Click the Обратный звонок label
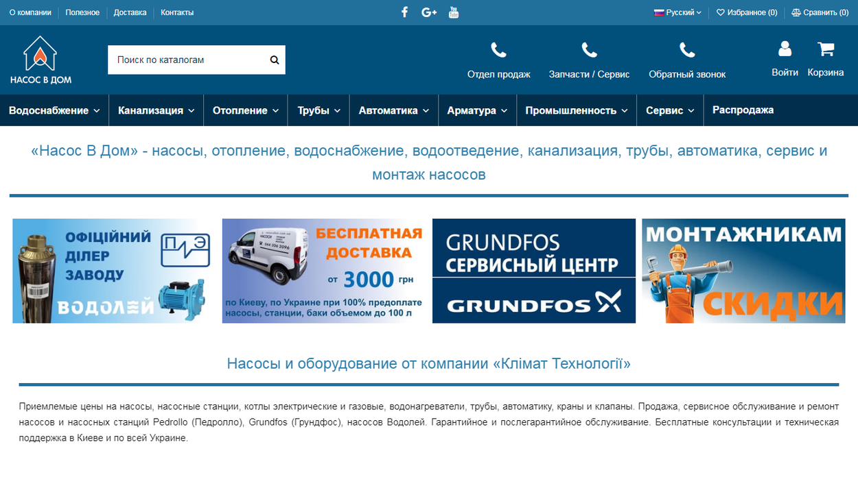 [687, 74]
